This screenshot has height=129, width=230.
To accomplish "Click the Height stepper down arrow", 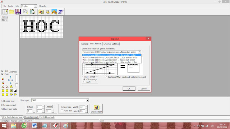I will click(86, 112).
